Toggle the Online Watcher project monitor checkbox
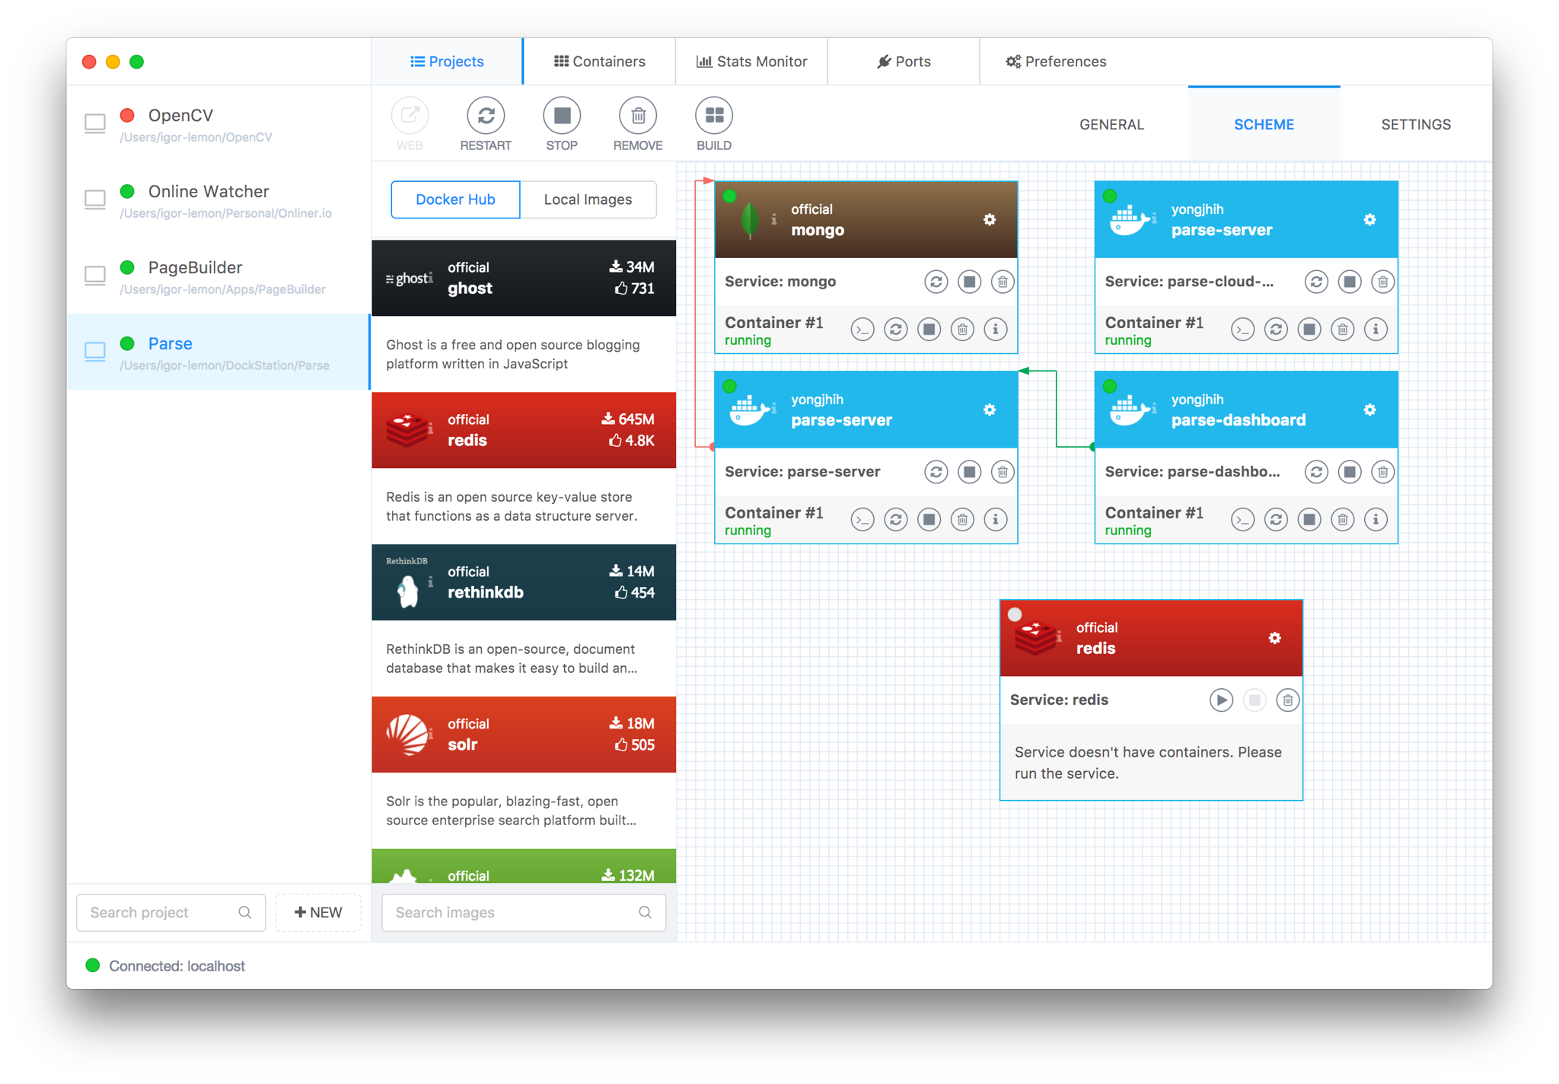The width and height of the screenshot is (1559, 1084). coord(95,199)
